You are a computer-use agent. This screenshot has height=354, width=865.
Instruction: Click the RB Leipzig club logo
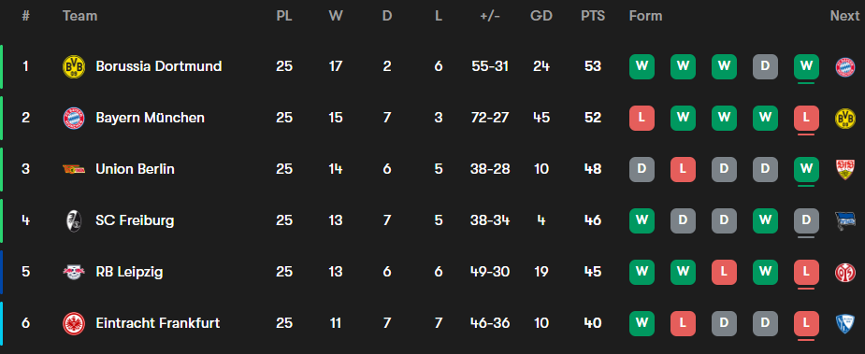click(73, 272)
